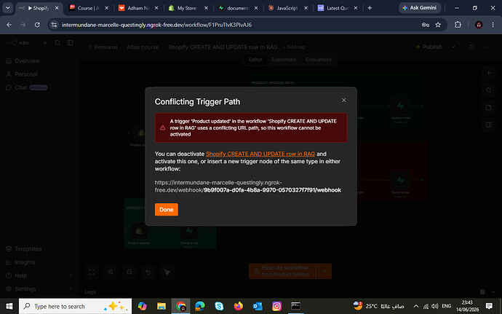Switch to the Editor tab
This screenshot has width=502, height=314.
(x=255, y=60)
